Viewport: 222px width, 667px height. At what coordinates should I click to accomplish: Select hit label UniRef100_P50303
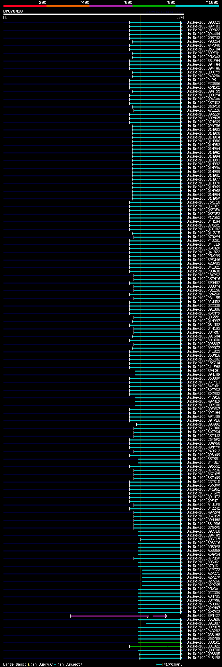click(x=203, y=57)
